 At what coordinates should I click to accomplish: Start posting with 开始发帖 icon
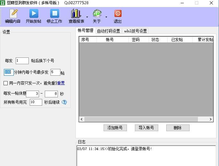tap(34, 14)
